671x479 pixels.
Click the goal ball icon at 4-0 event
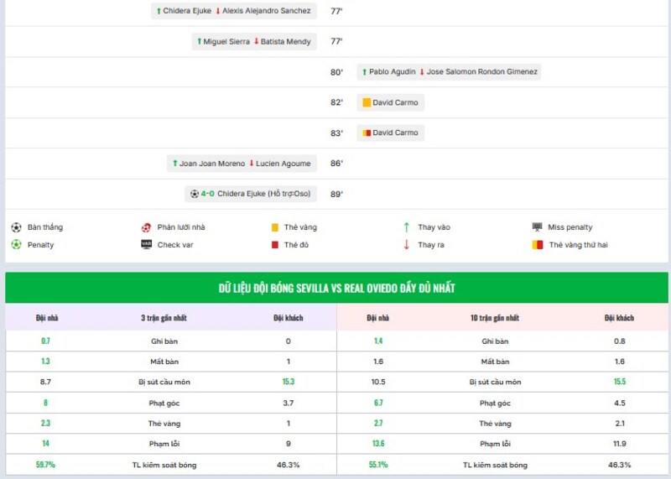(195, 194)
